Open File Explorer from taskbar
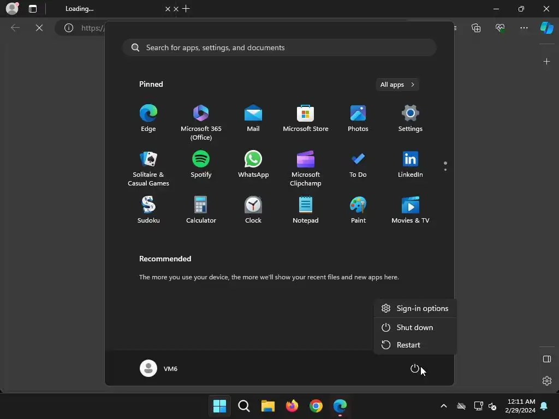Screen dimensions: 559x419 pos(267,406)
